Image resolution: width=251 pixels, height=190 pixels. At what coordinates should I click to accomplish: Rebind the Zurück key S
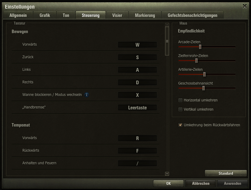point(137,57)
